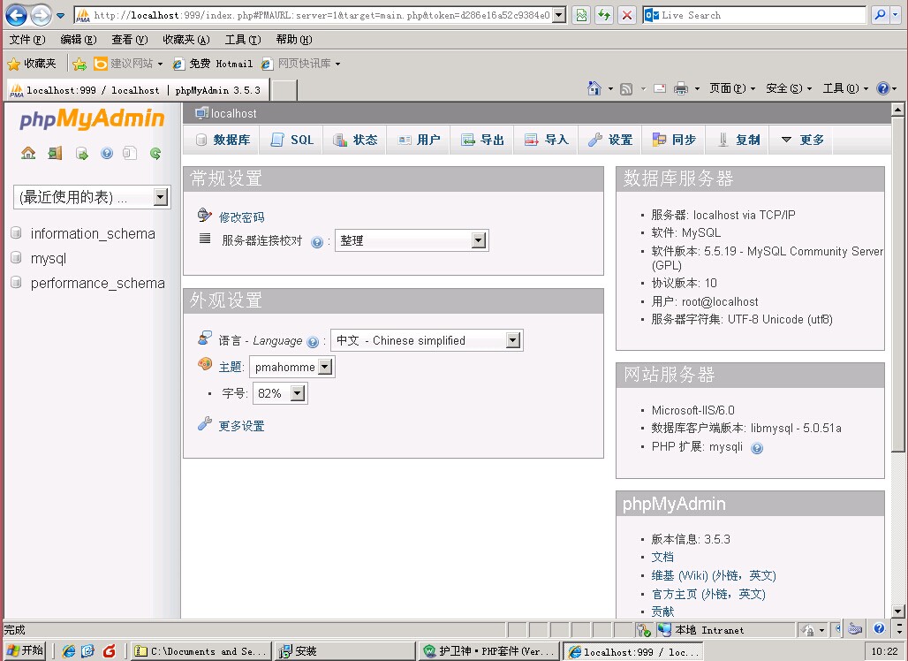This screenshot has height=661, width=908.
Task: Click the read mail icon in command bar
Action: (660, 88)
